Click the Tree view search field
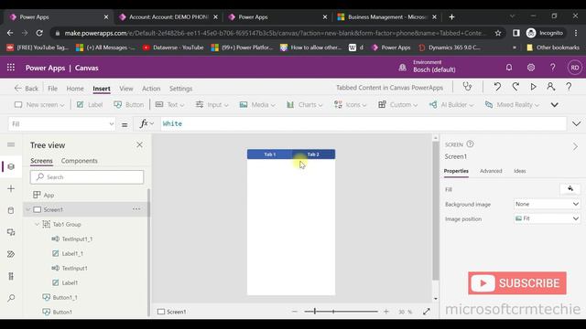This screenshot has width=586, height=329. coord(87,177)
